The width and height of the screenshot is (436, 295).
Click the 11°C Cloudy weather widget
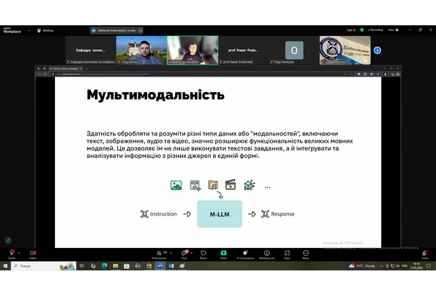pyautogui.click(x=361, y=265)
